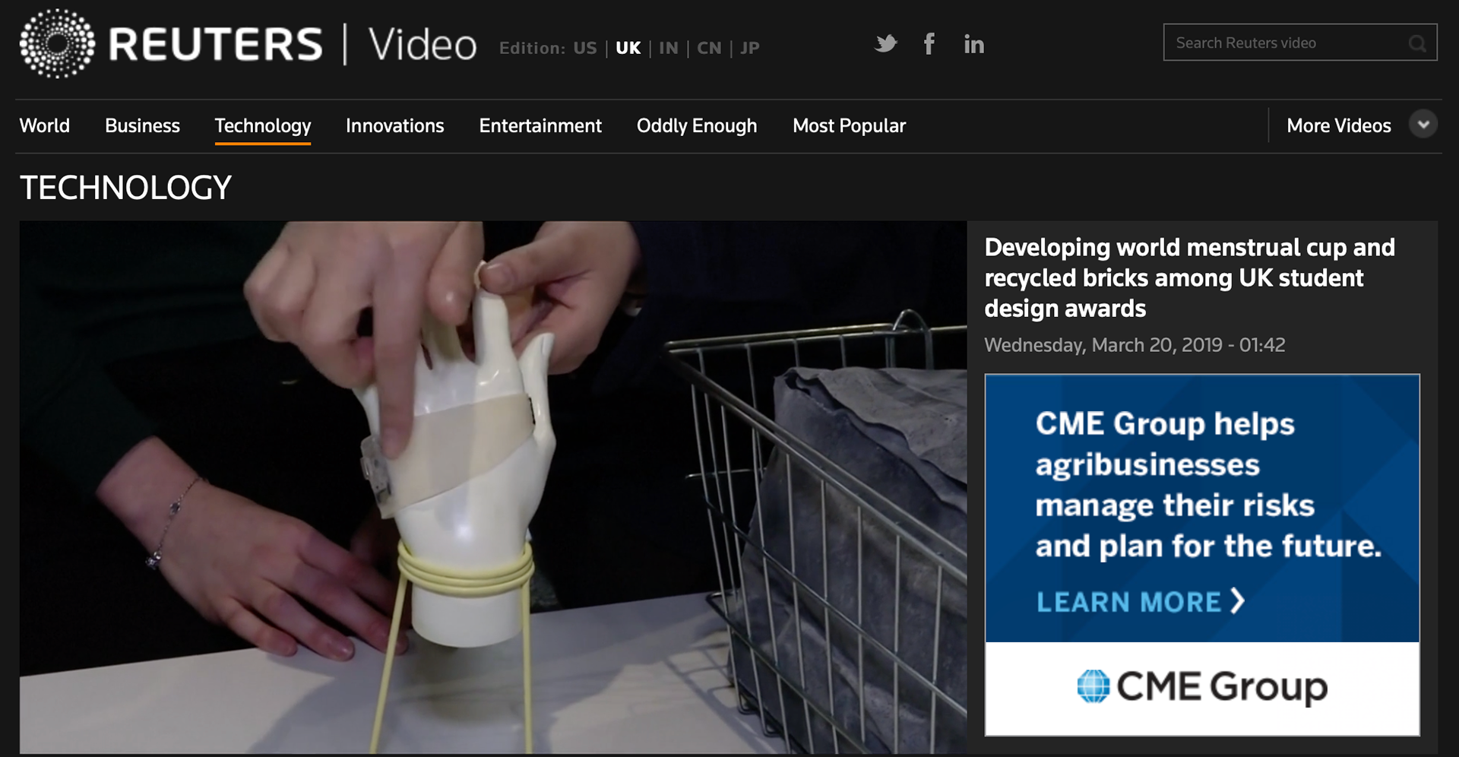This screenshot has height=757, width=1459.
Task: Open the Oddly Enough tab
Action: (x=697, y=126)
